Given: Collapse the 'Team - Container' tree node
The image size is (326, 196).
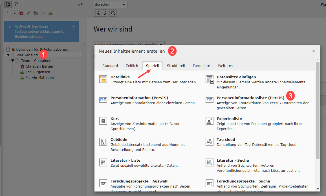Looking at the screenshot, I should click(x=13, y=61).
